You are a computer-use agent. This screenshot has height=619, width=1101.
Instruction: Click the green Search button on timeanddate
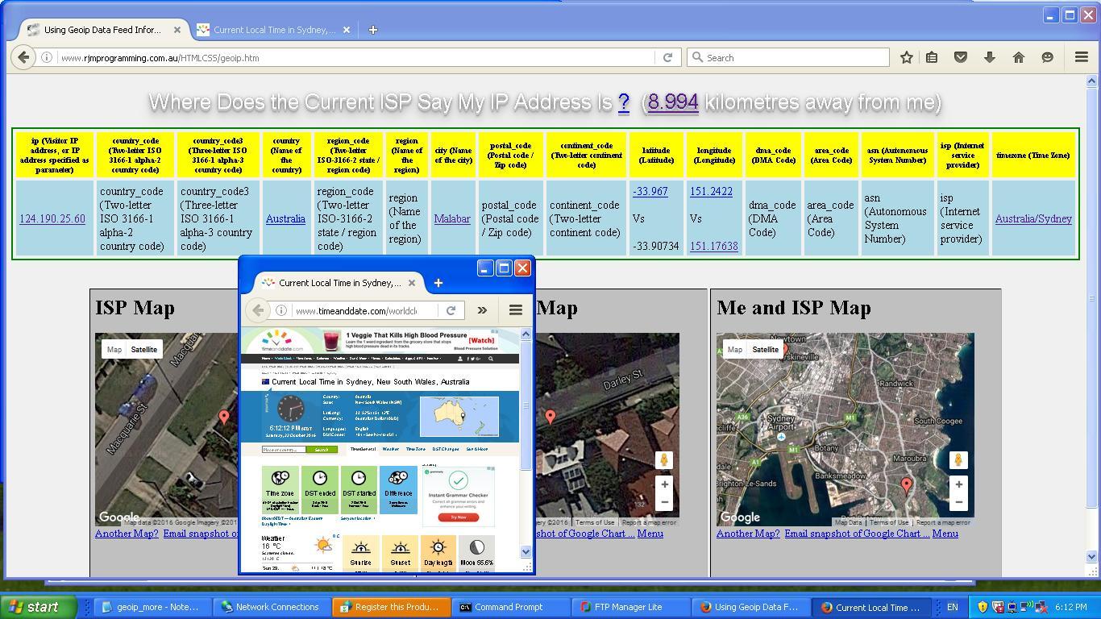[x=321, y=450]
